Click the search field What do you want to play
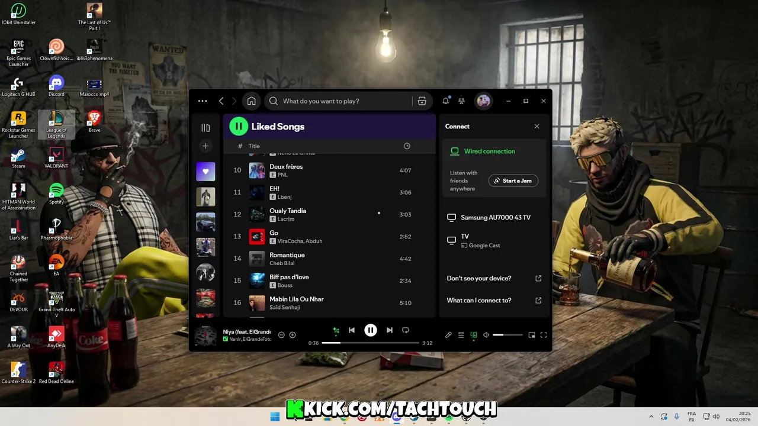758x426 pixels. (x=338, y=101)
